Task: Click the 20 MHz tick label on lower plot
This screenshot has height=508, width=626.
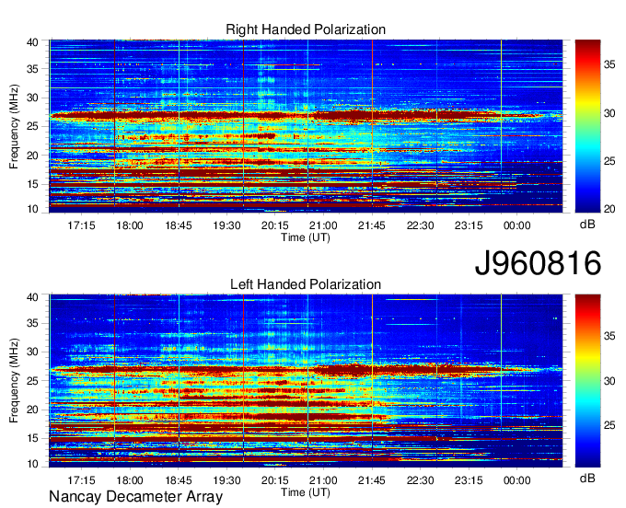Action: tap(32, 410)
